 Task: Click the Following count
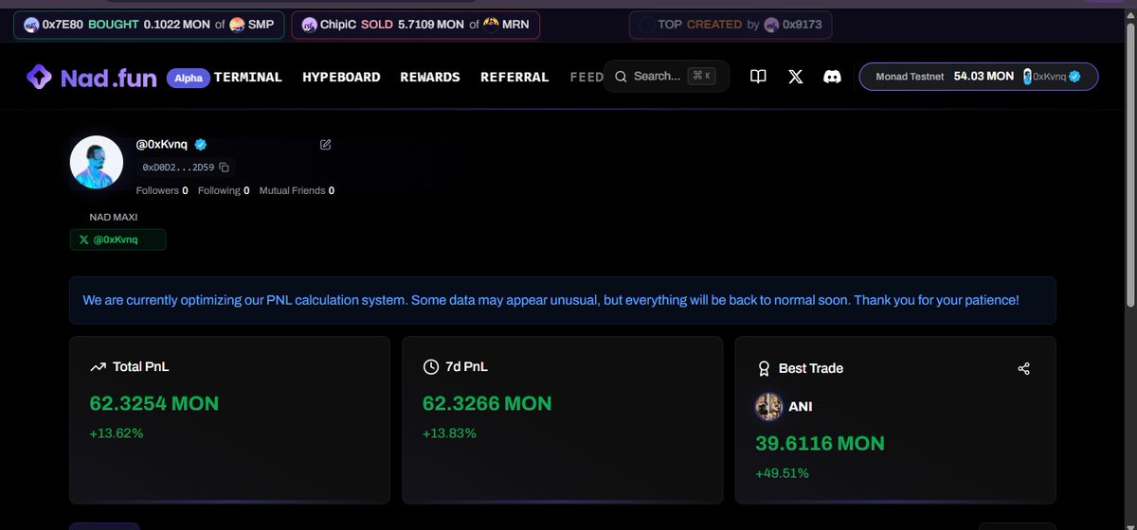[224, 190]
